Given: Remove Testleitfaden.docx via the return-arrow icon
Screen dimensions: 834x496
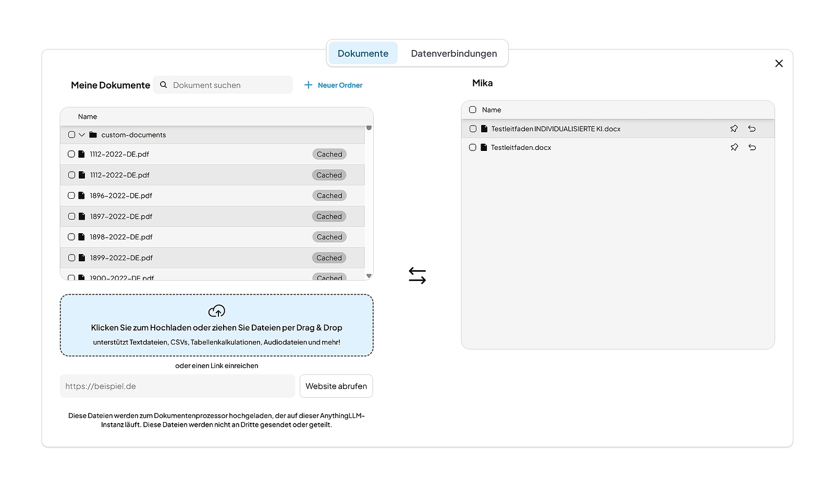Looking at the screenshot, I should tap(752, 147).
